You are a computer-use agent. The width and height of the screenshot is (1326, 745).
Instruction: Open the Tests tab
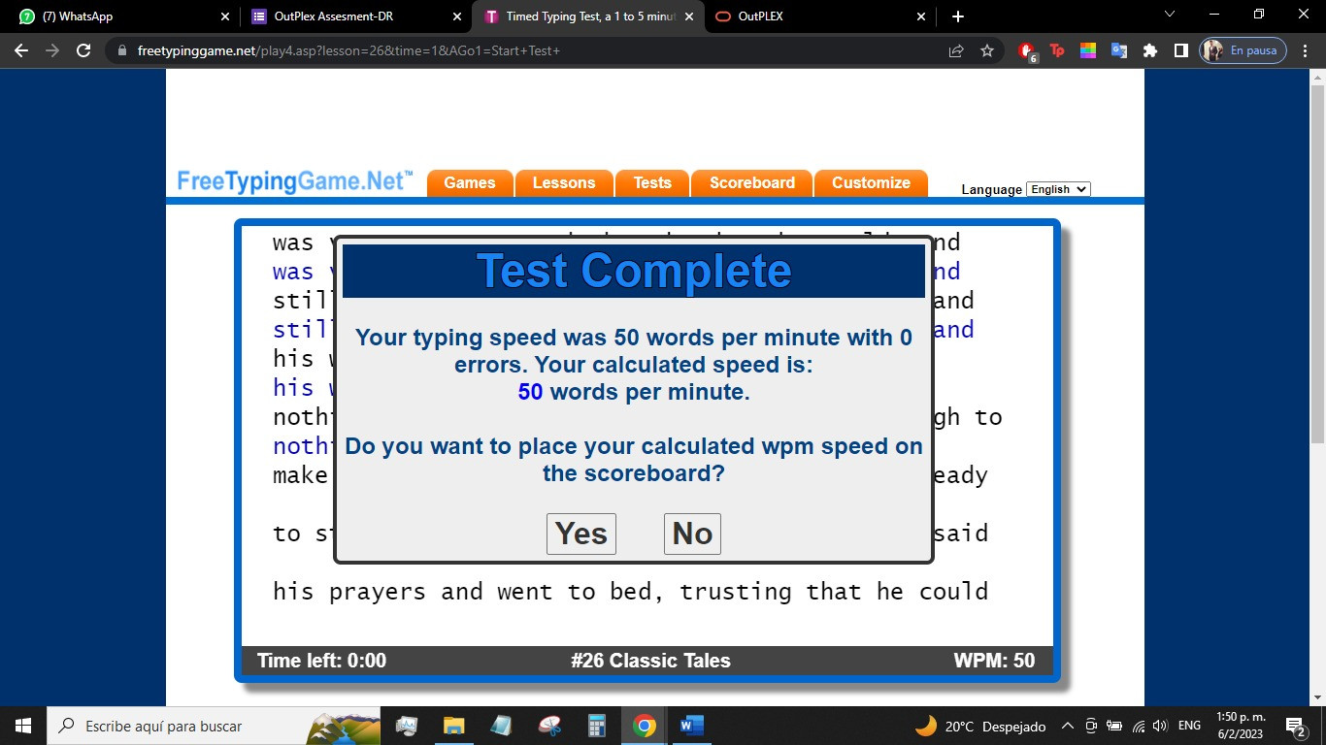pyautogui.click(x=652, y=182)
